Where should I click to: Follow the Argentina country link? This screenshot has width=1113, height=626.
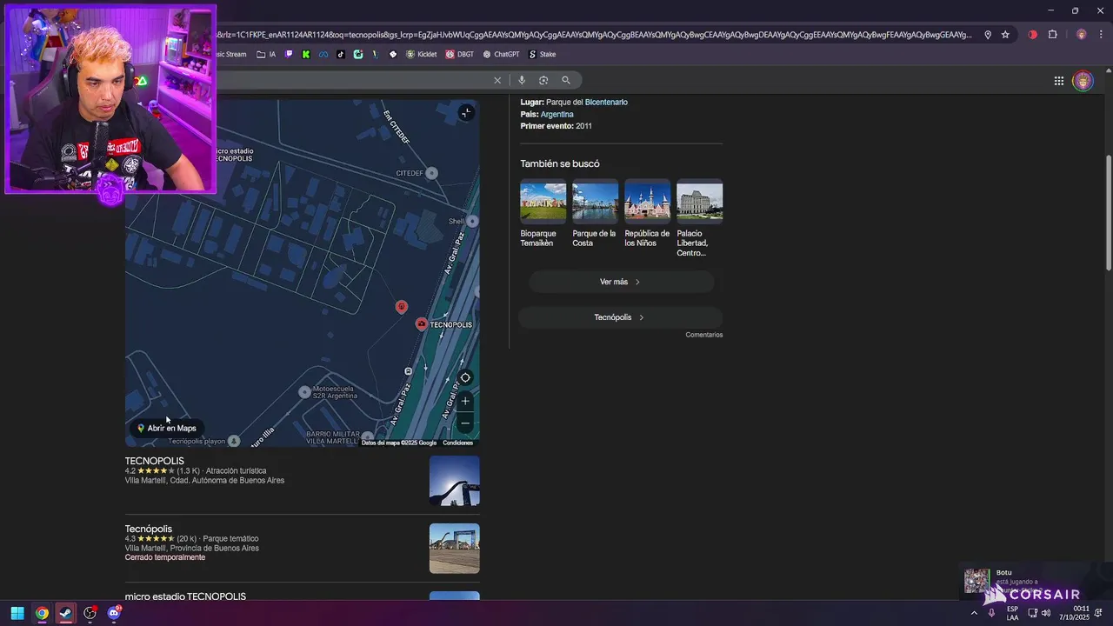[x=556, y=114]
